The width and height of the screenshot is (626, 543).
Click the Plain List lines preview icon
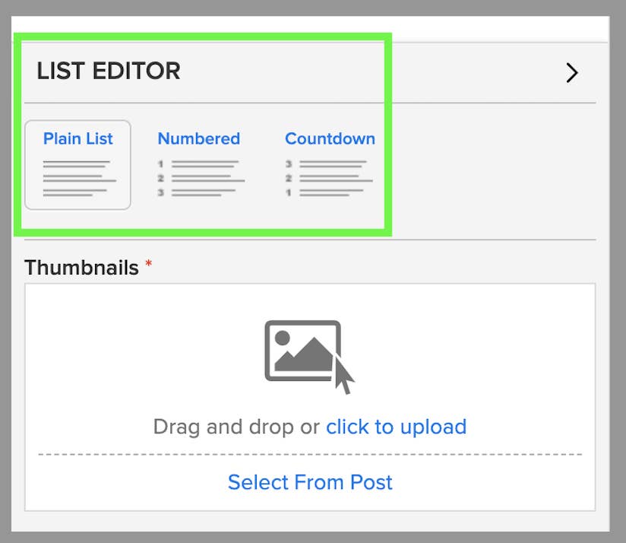78,178
